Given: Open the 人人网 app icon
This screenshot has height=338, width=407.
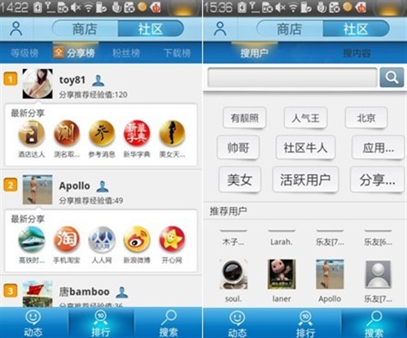Looking at the screenshot, I should point(102,240).
